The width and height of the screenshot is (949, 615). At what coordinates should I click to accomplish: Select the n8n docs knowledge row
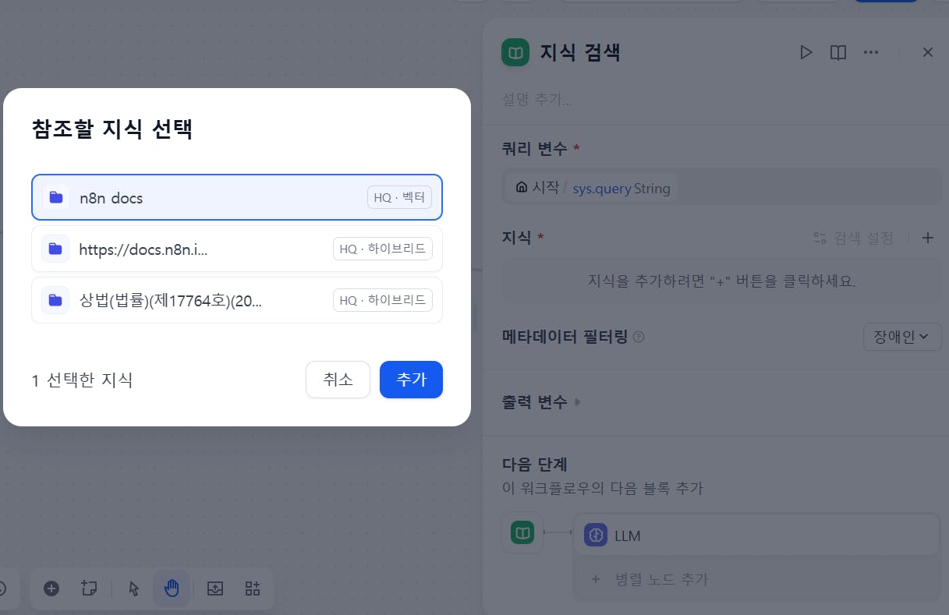pyautogui.click(x=237, y=197)
